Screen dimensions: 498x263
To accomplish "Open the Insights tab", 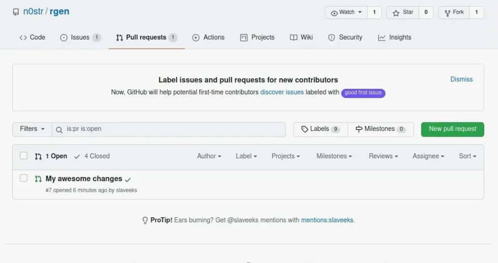I will 394,38.
